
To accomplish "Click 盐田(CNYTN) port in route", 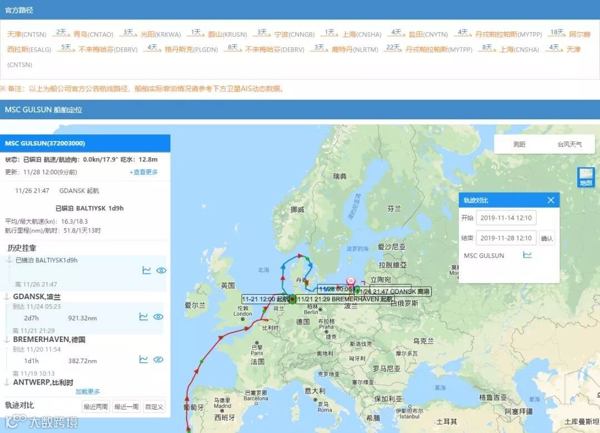I will coord(428,34).
